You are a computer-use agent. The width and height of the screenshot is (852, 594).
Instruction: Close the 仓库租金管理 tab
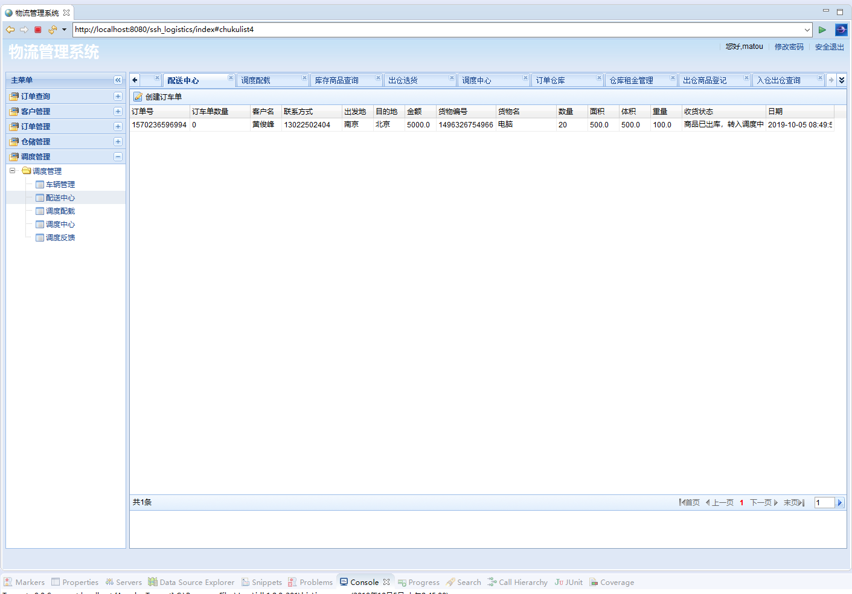click(673, 78)
